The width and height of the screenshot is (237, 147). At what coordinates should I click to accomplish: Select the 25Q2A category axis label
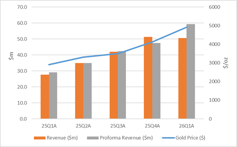click(83, 126)
